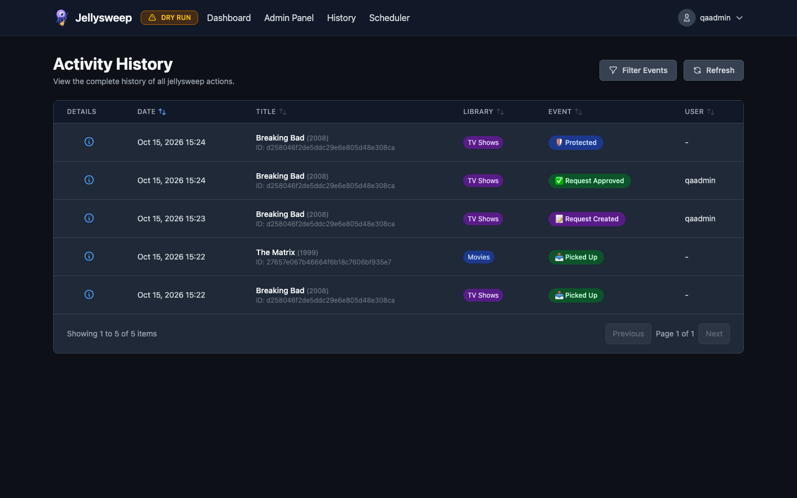797x498 pixels.
Task: Click the Movies library badge
Action: pyautogui.click(x=479, y=257)
